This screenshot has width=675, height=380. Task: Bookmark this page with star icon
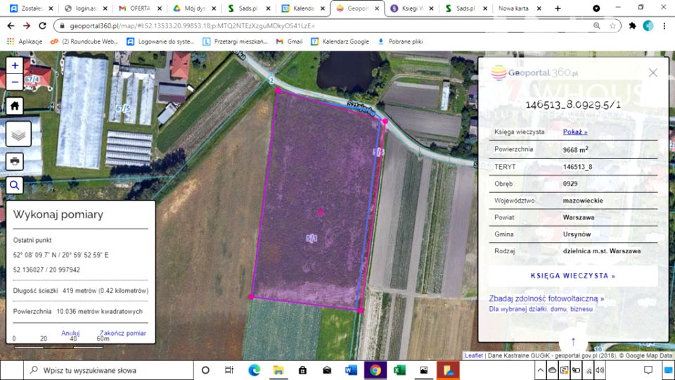tap(613, 25)
